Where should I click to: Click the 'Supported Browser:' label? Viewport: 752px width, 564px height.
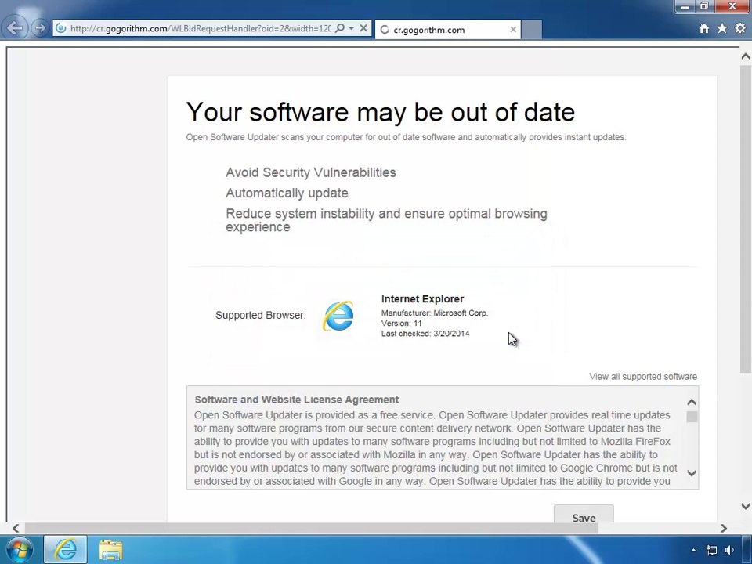click(x=260, y=315)
